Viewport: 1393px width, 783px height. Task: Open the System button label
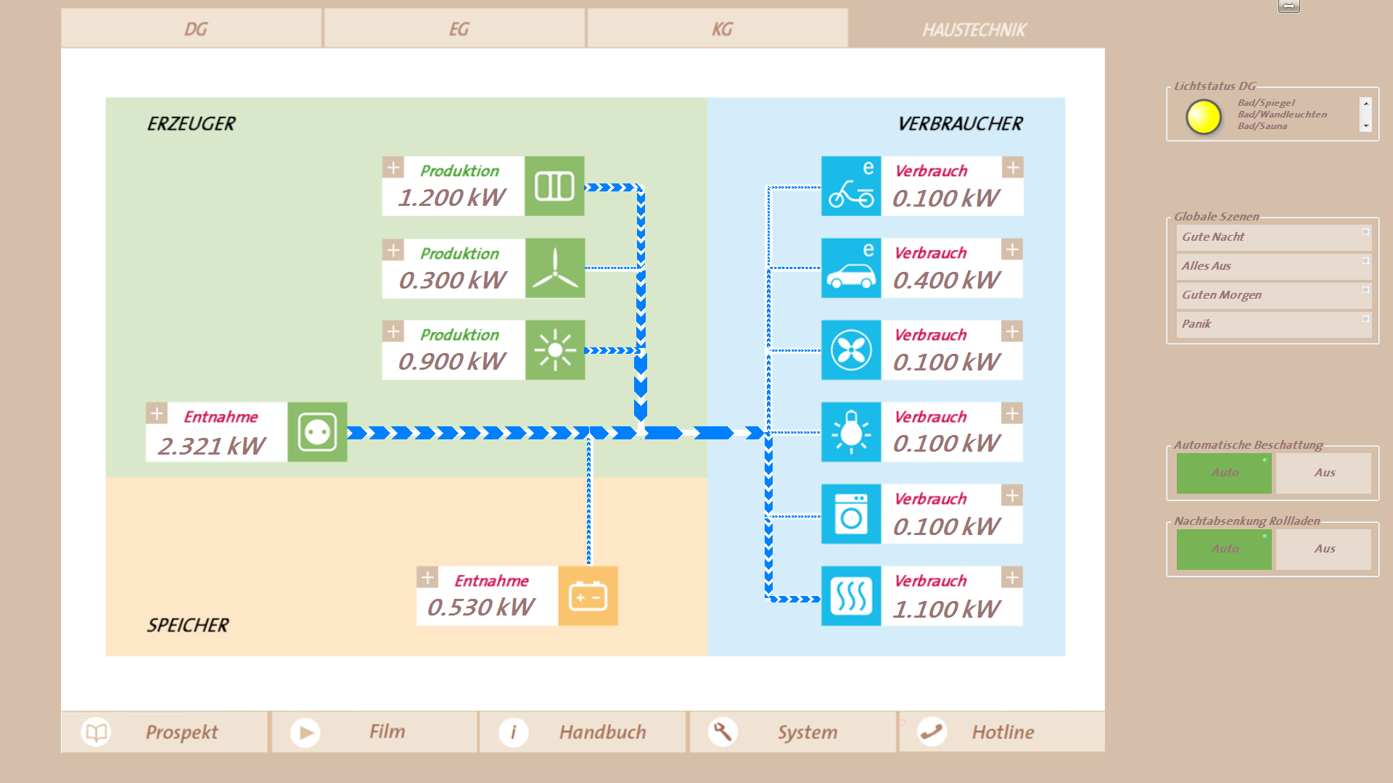tap(808, 732)
